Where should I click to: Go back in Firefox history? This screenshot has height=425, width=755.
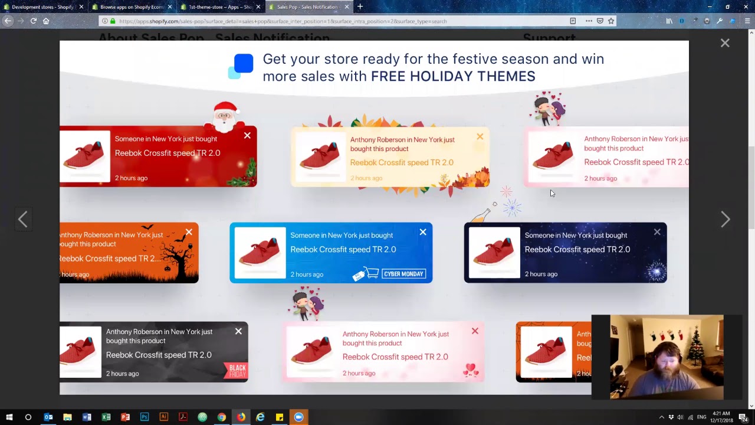[8, 21]
